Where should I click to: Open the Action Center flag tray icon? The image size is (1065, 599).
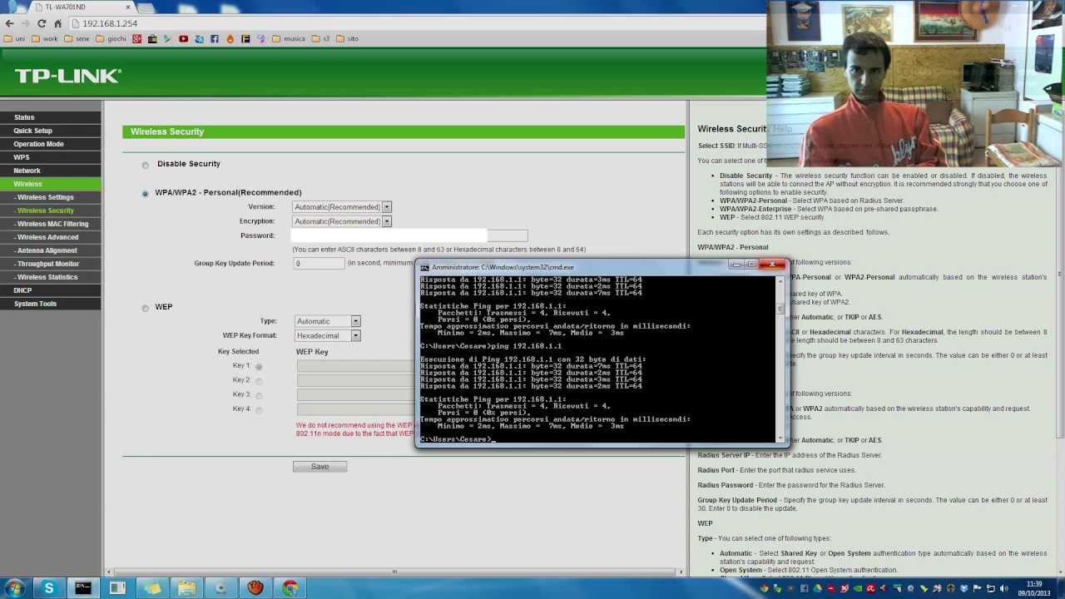click(976, 589)
